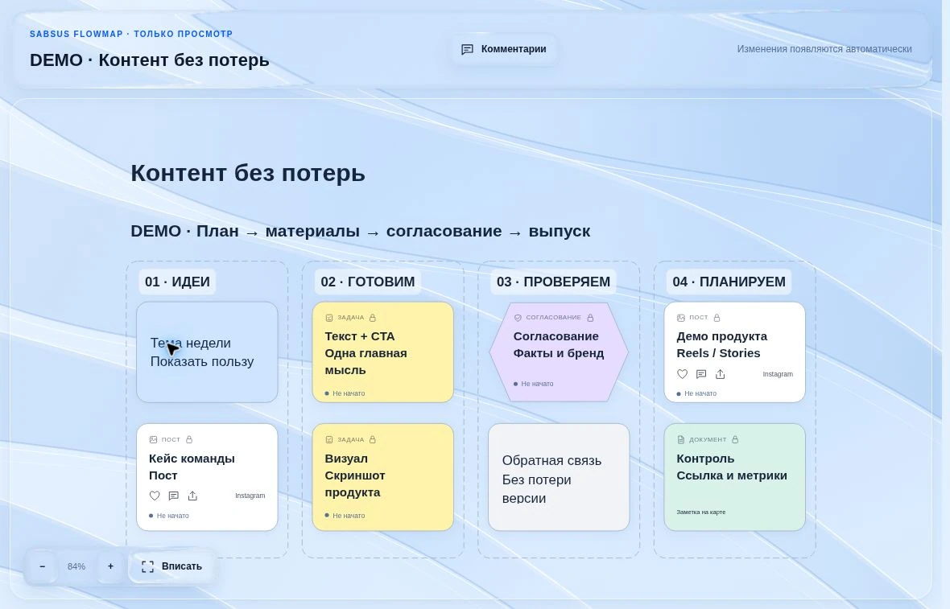Click the like heart on Кейс команды card

tap(155, 496)
